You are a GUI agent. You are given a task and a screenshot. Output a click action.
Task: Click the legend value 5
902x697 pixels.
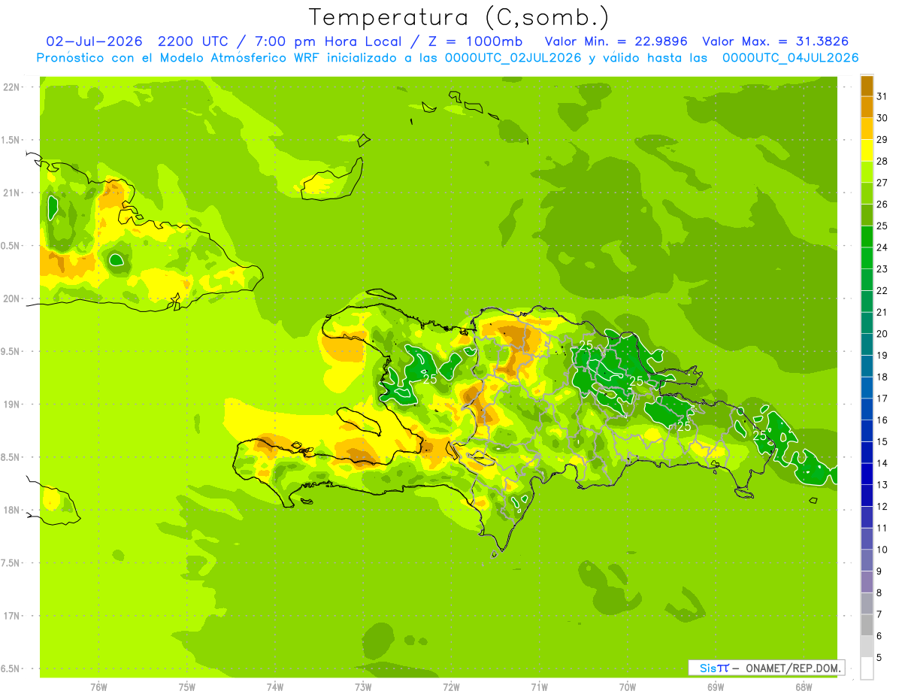(x=879, y=657)
